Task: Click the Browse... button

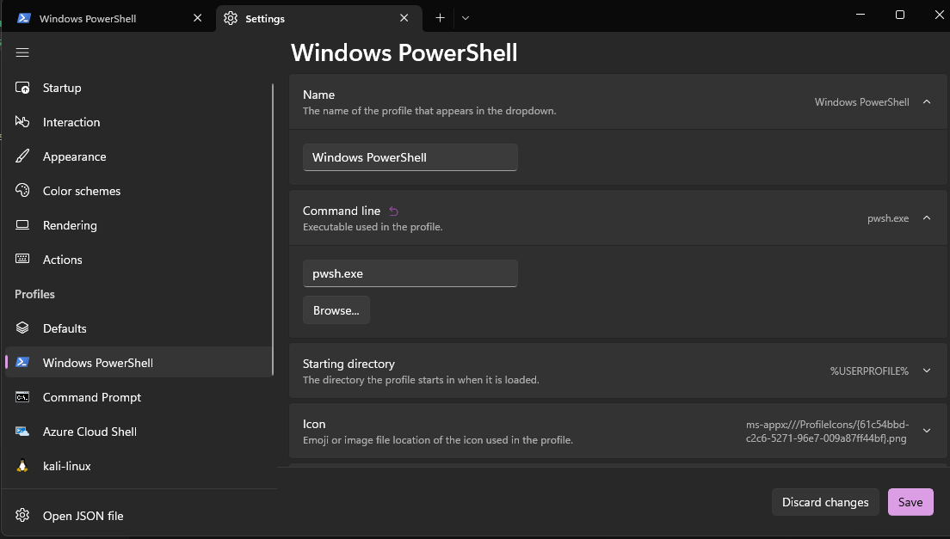Action: [336, 310]
